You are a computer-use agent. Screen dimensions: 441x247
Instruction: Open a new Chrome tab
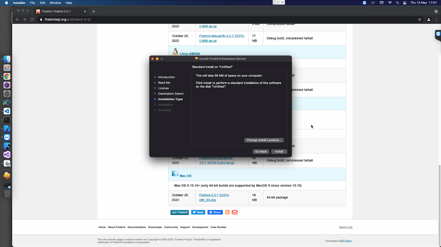pos(94,12)
